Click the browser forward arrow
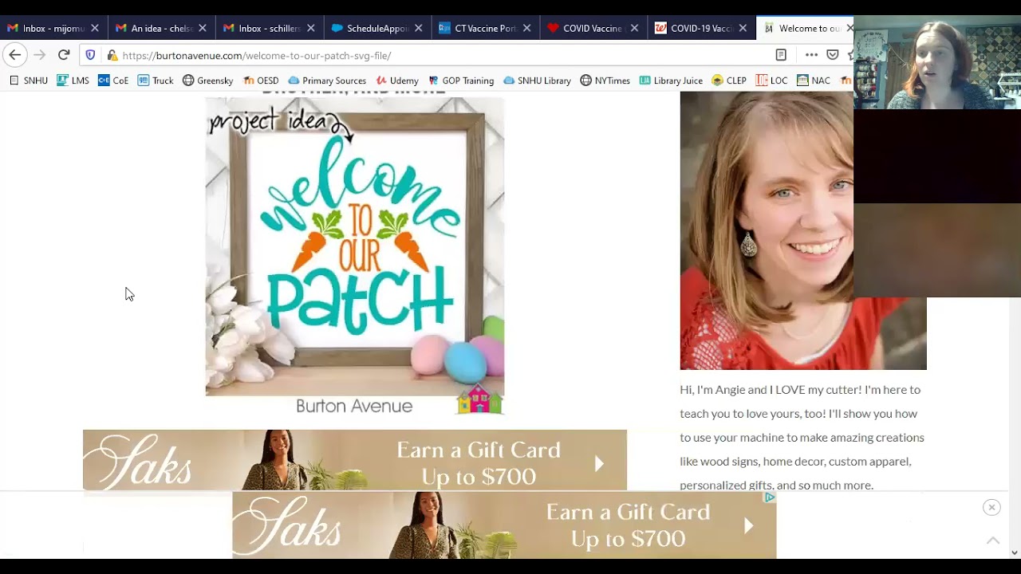 click(x=39, y=55)
